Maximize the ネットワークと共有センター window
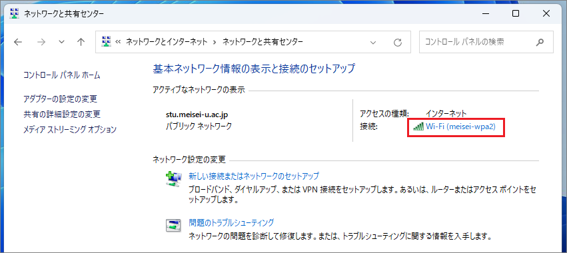567x253 pixels. pyautogui.click(x=516, y=14)
